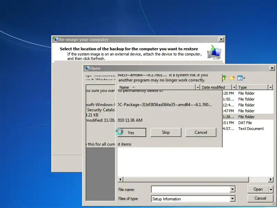This screenshot has height=208, width=277.
Task: Select the File folder row dated 1:50
Action: 248,99
